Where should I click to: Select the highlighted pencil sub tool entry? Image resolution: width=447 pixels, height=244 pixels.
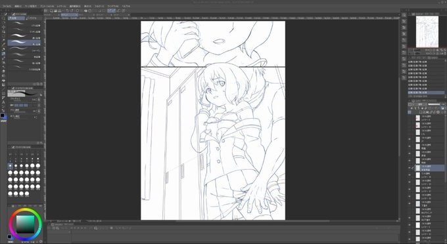tap(24, 43)
